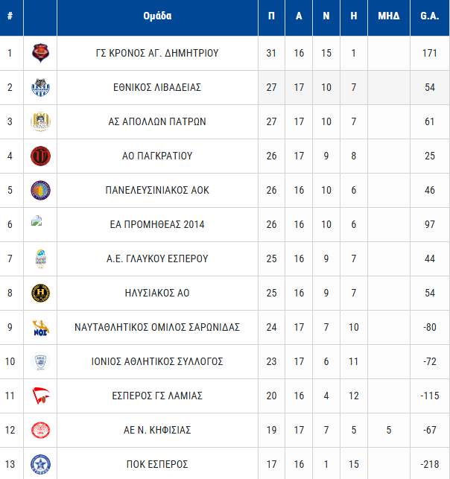Click the ΠΑΝΕΛΕΥΣΙΝΙΑΚΟΣ ΑΟΚ team logo

pos(40,190)
